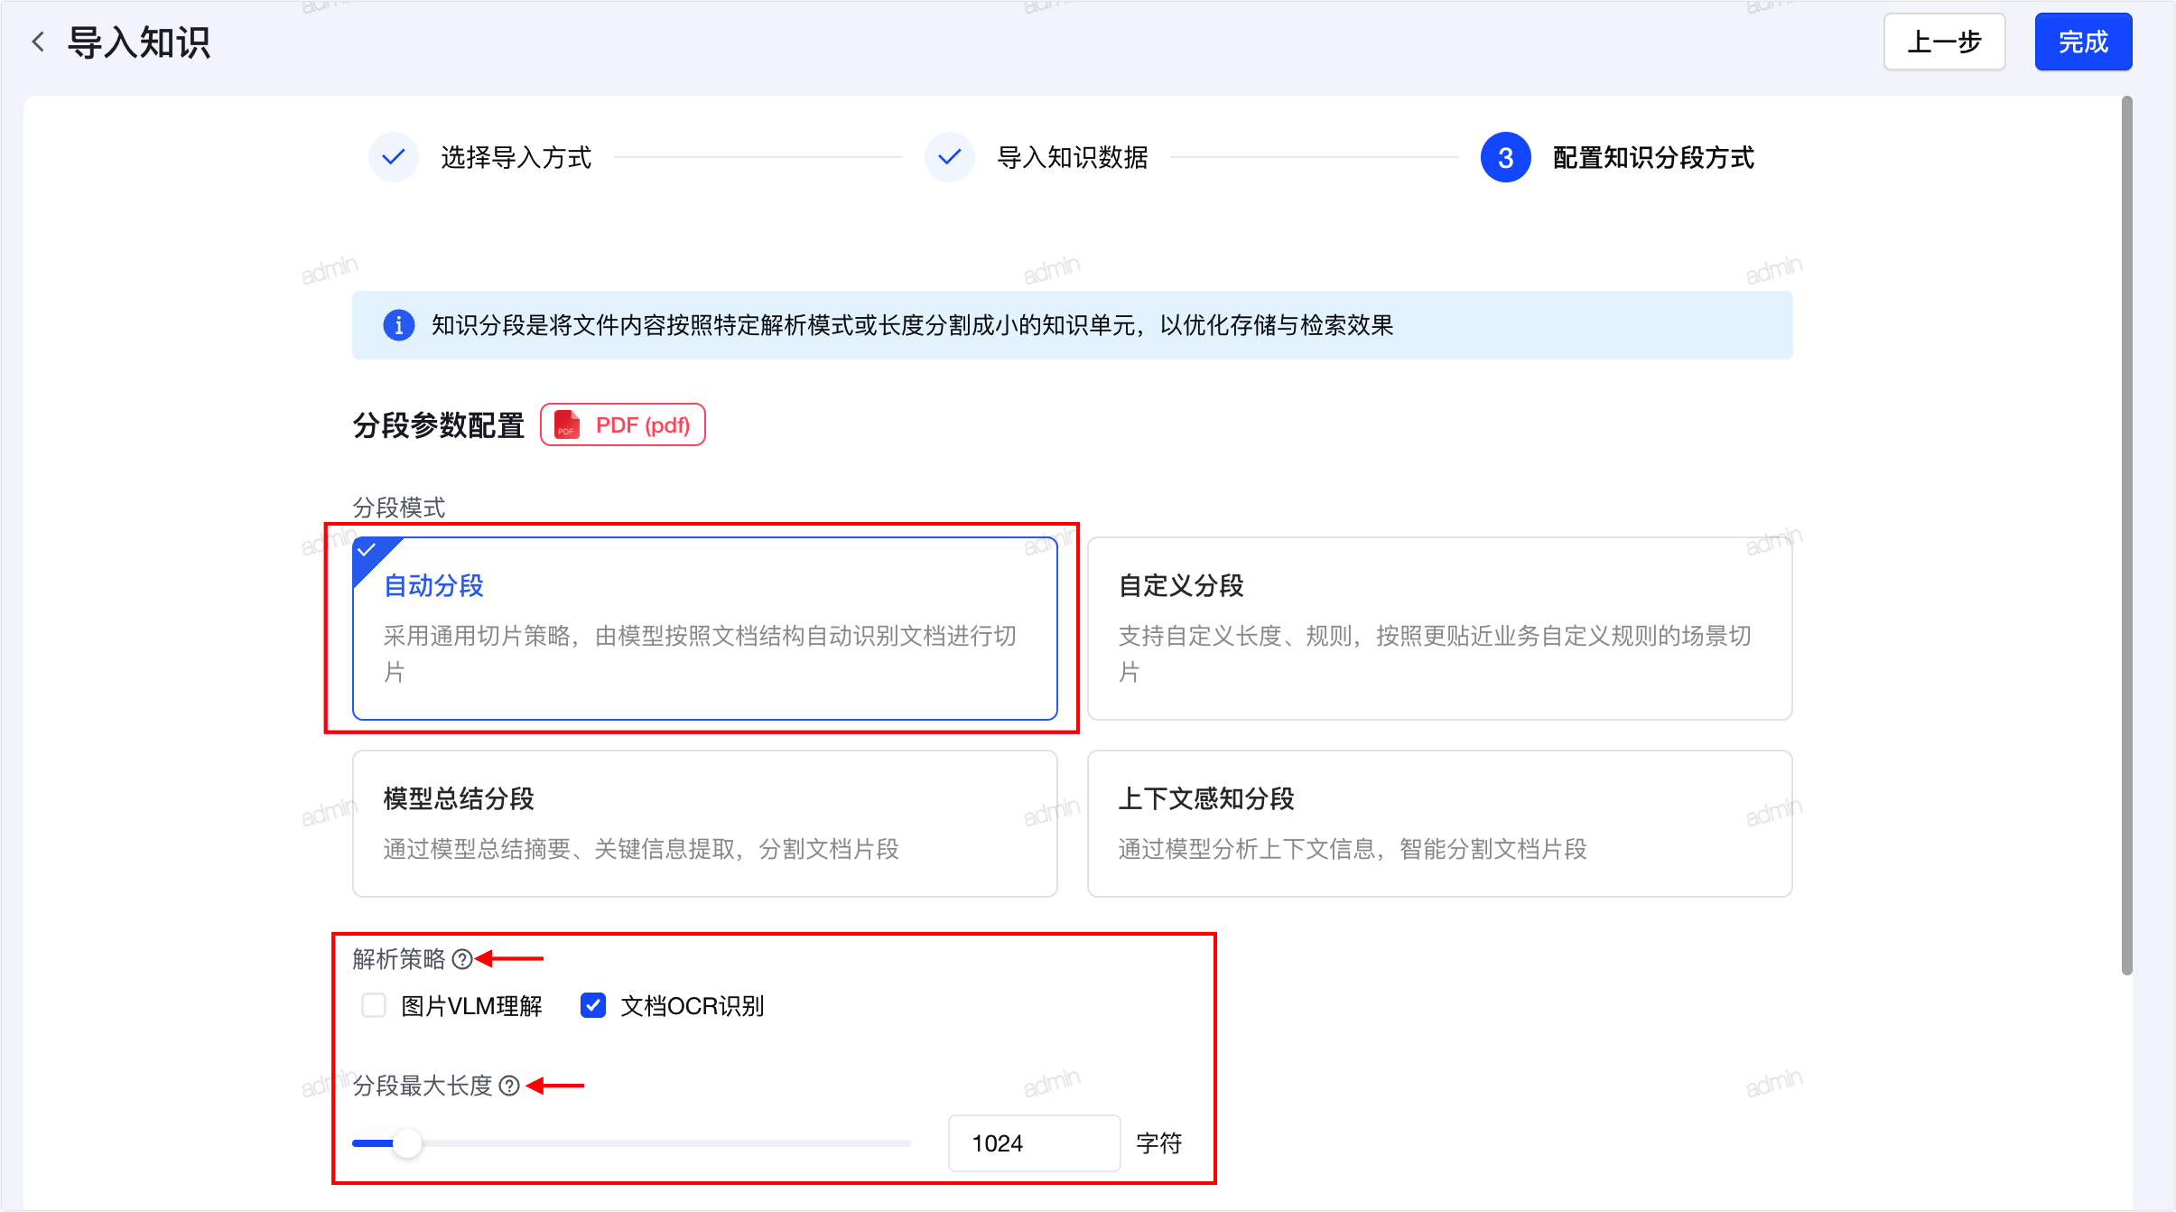Select the 上下文感知分段 mode card
Screen dimensions: 2176x1212
click(x=1439, y=824)
